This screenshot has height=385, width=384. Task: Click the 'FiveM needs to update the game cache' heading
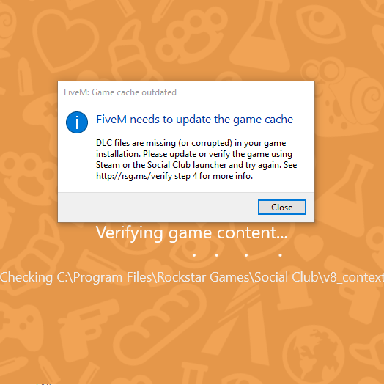(x=195, y=120)
